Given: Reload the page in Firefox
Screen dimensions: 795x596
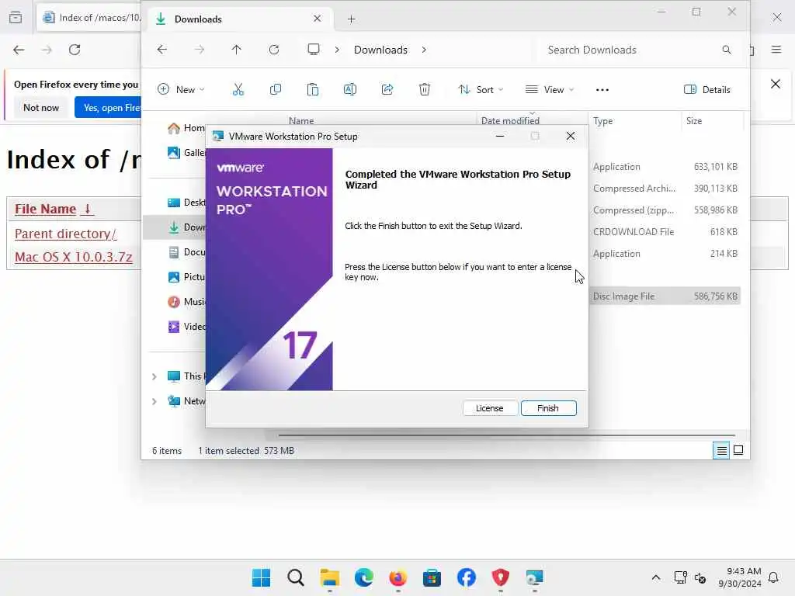Looking at the screenshot, I should (75, 50).
